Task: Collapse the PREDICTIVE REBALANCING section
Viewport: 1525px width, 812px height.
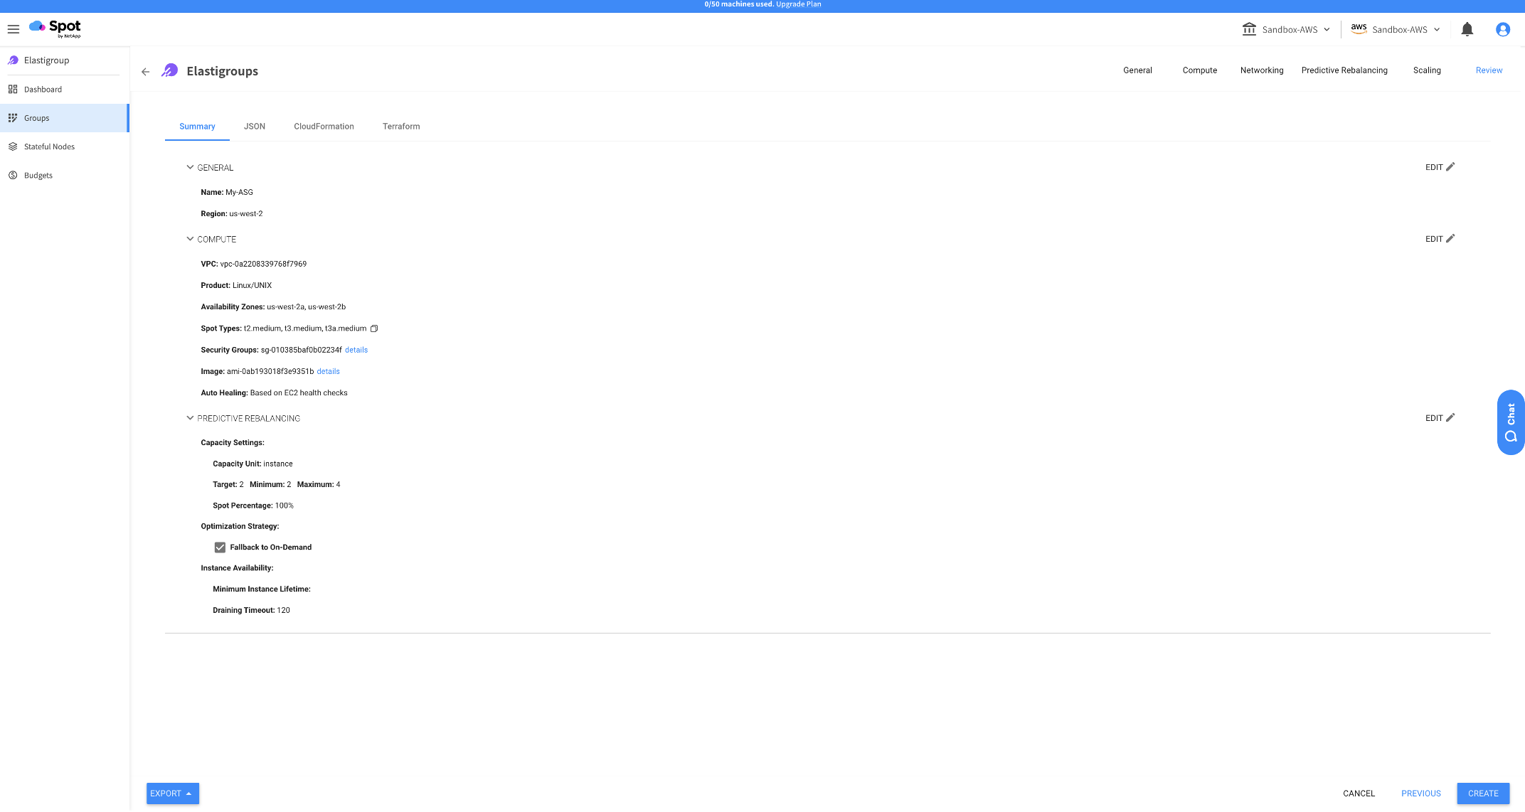Action: 190,419
